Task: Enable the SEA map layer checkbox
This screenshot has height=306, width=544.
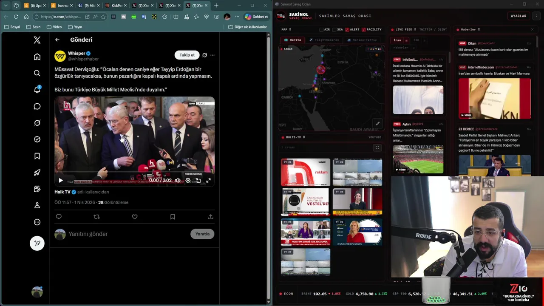Action: 334,29
